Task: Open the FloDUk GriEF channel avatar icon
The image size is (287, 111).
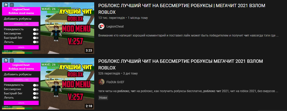Action: (x=101, y=82)
